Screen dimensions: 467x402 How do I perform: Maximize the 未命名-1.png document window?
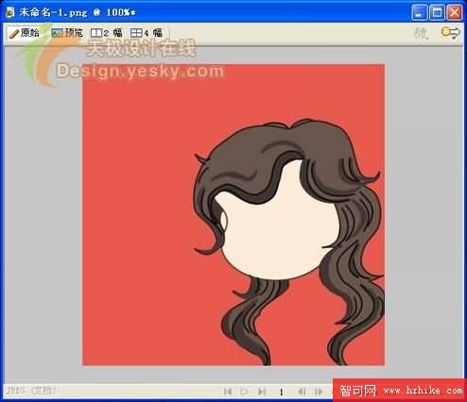(x=437, y=12)
